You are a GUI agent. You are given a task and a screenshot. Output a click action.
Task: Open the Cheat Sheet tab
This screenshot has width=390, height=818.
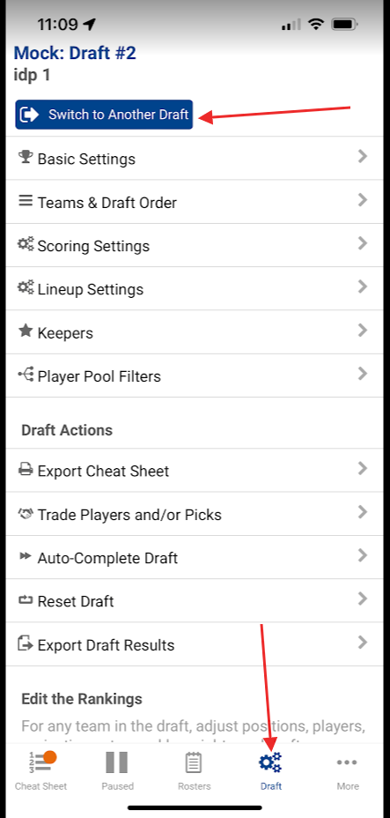[41, 770]
